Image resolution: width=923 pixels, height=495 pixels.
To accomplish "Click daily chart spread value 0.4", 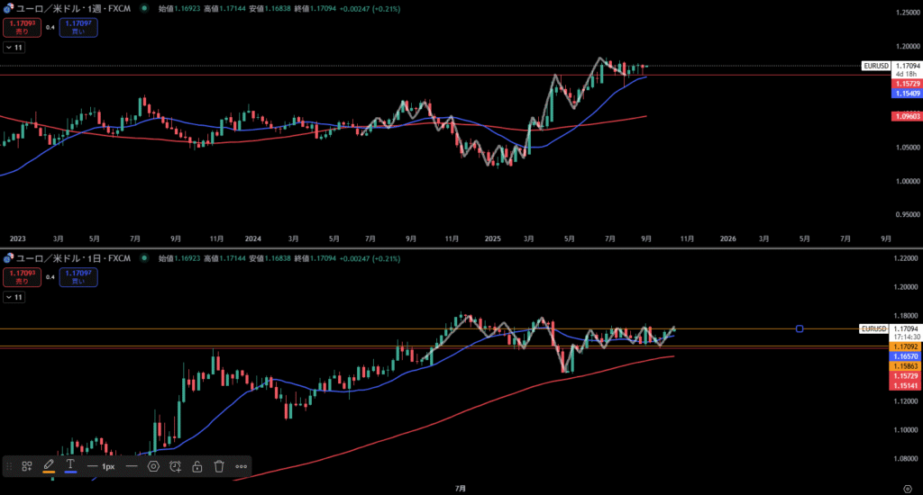I will tap(50, 277).
